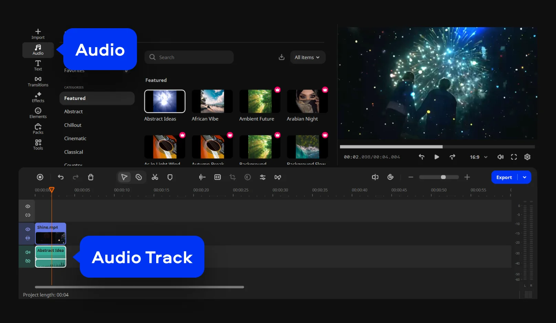Viewport: 556px width, 323px height.
Task: Click the Import media icon
Action: click(x=38, y=34)
